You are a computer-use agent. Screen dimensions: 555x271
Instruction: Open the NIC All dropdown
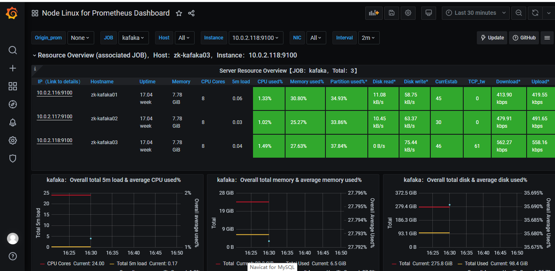click(316, 38)
